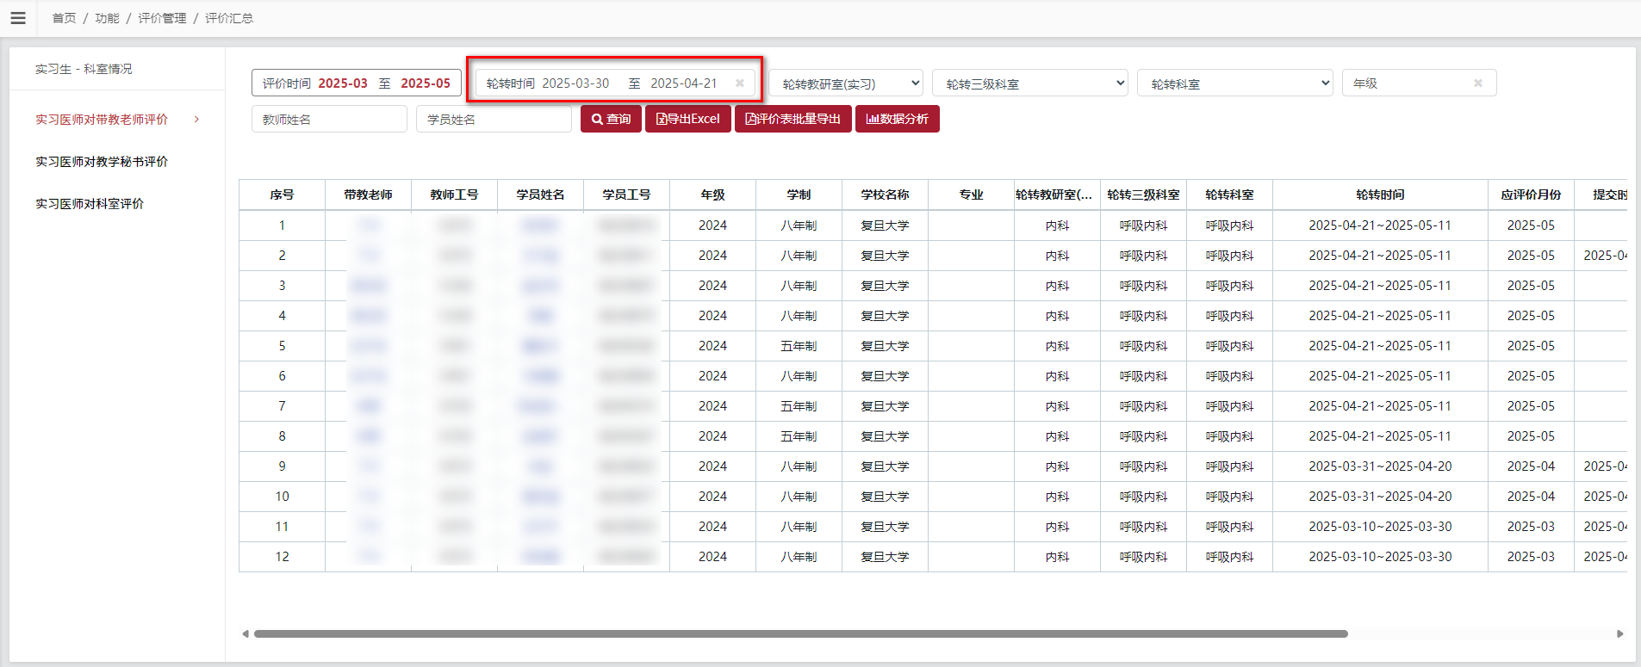The height and width of the screenshot is (667, 1641).
Task: Click the 教师工号 column header
Action: pos(454,195)
